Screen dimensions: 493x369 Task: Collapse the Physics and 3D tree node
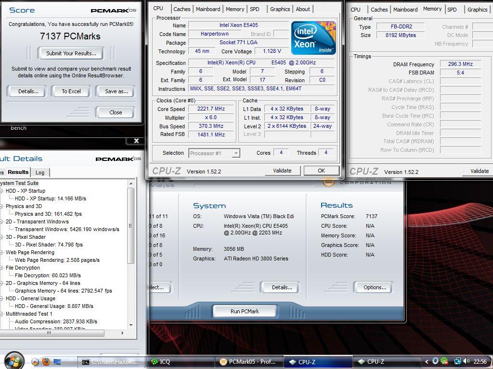coord(1,206)
